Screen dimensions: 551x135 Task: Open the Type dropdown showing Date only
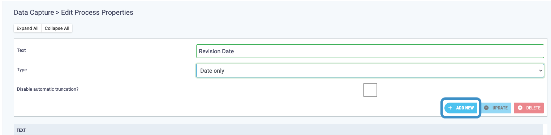pyautogui.click(x=370, y=71)
